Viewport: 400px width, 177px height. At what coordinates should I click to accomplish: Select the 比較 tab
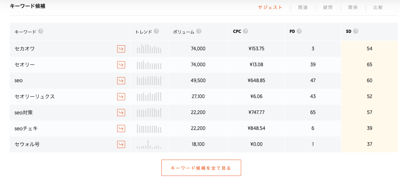coord(378,8)
